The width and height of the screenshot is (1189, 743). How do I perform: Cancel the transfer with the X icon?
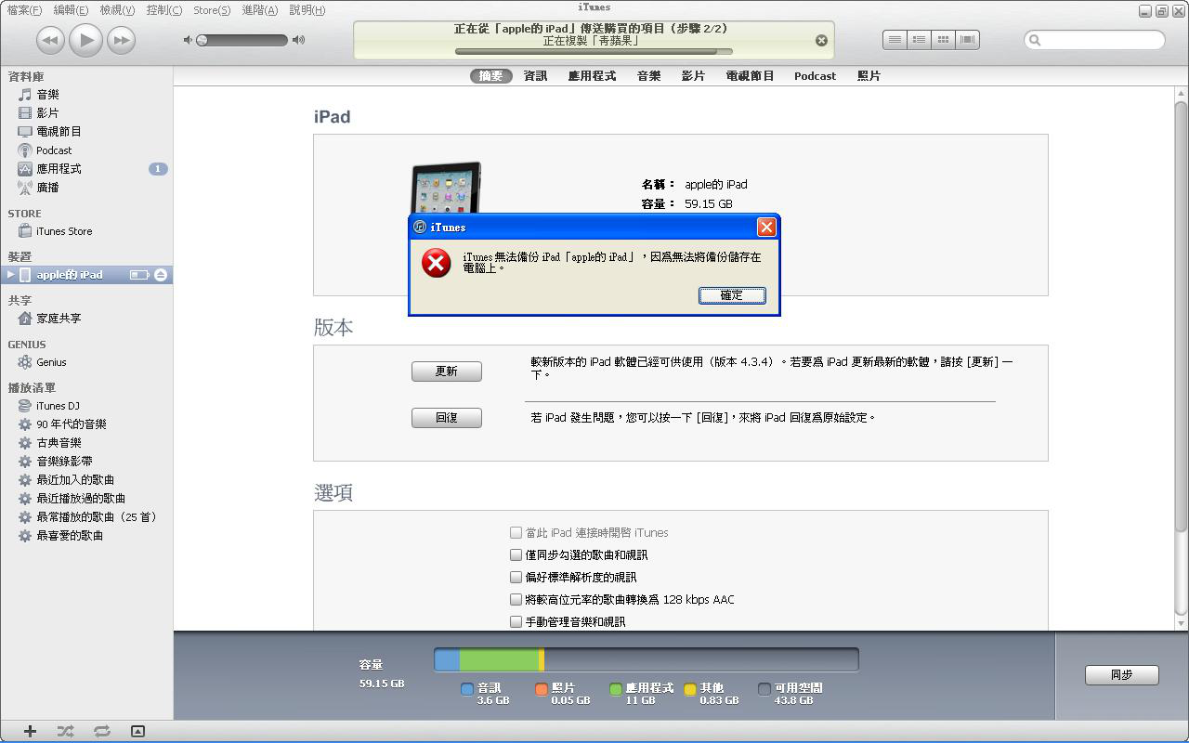(821, 40)
